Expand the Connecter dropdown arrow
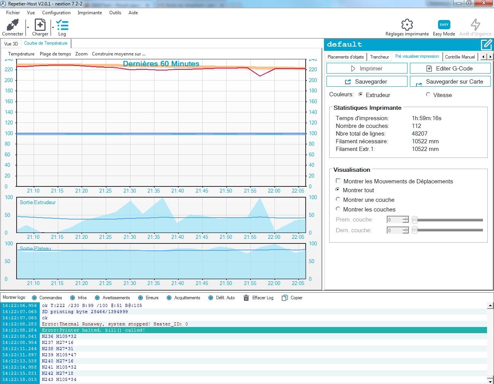This screenshot has width=494, height=384. point(28,28)
